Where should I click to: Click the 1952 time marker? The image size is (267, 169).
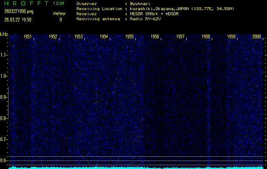[x=53, y=37]
